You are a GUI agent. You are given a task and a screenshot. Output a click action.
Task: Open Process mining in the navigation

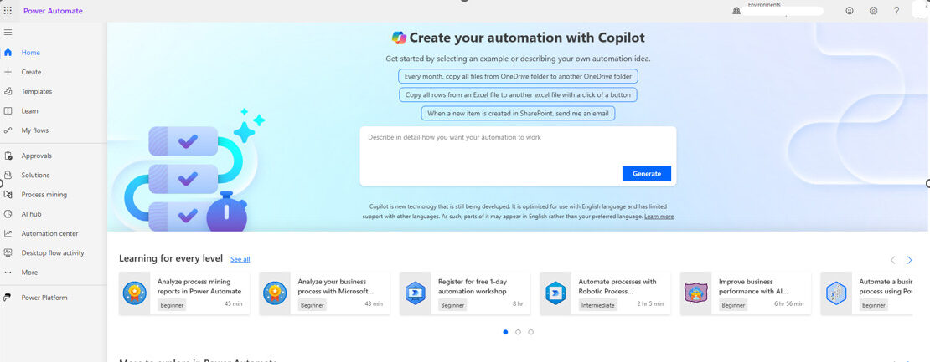(x=44, y=194)
